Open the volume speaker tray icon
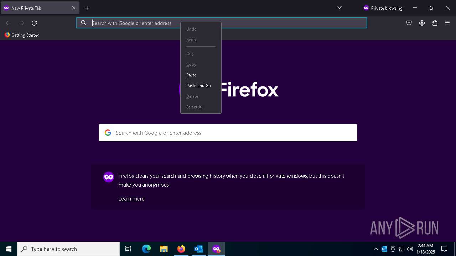 (x=410, y=249)
